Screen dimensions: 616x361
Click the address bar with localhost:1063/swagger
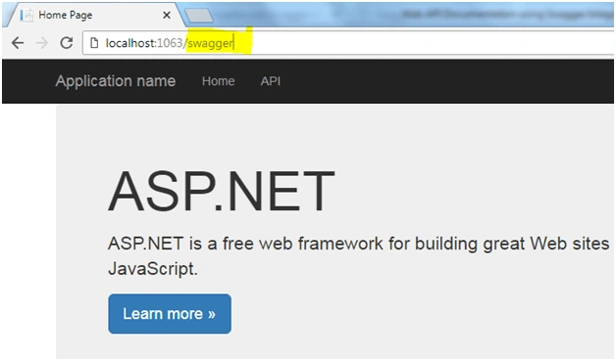348,43
